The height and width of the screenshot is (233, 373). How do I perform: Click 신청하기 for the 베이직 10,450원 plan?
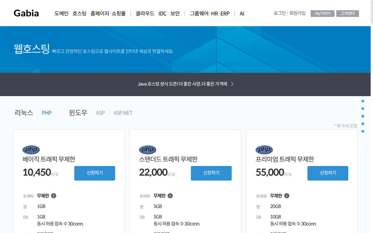(x=95, y=173)
